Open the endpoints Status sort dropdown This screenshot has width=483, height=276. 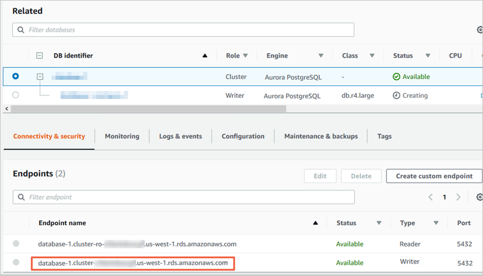(x=379, y=223)
